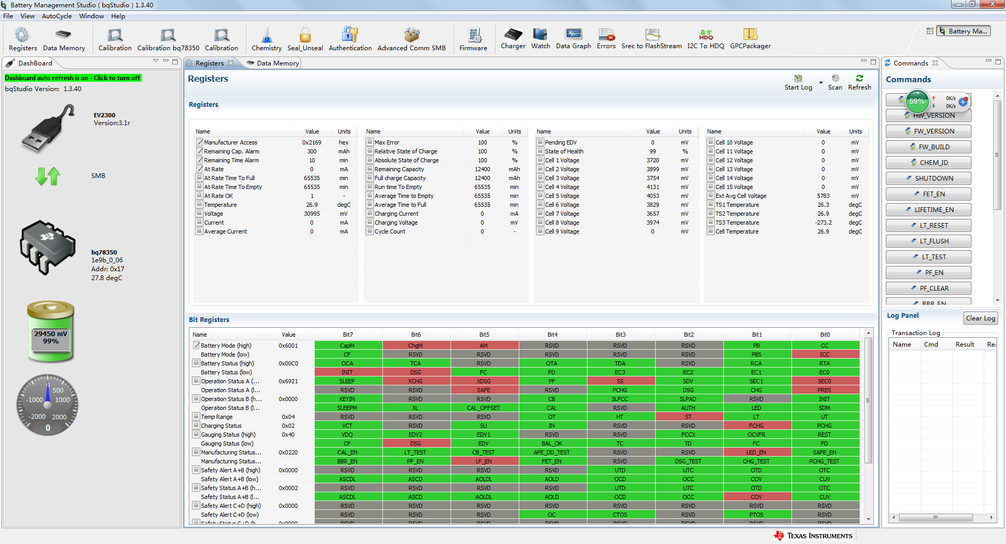Maximize the Commands panel
The height and width of the screenshot is (544, 1006).
point(998,61)
